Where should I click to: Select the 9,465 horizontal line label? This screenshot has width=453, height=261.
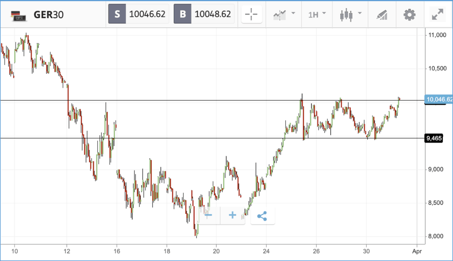pyautogui.click(x=434, y=138)
